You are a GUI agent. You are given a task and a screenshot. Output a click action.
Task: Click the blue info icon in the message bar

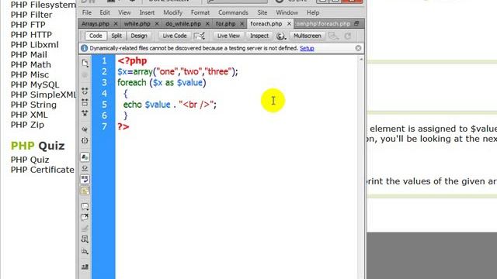point(85,48)
